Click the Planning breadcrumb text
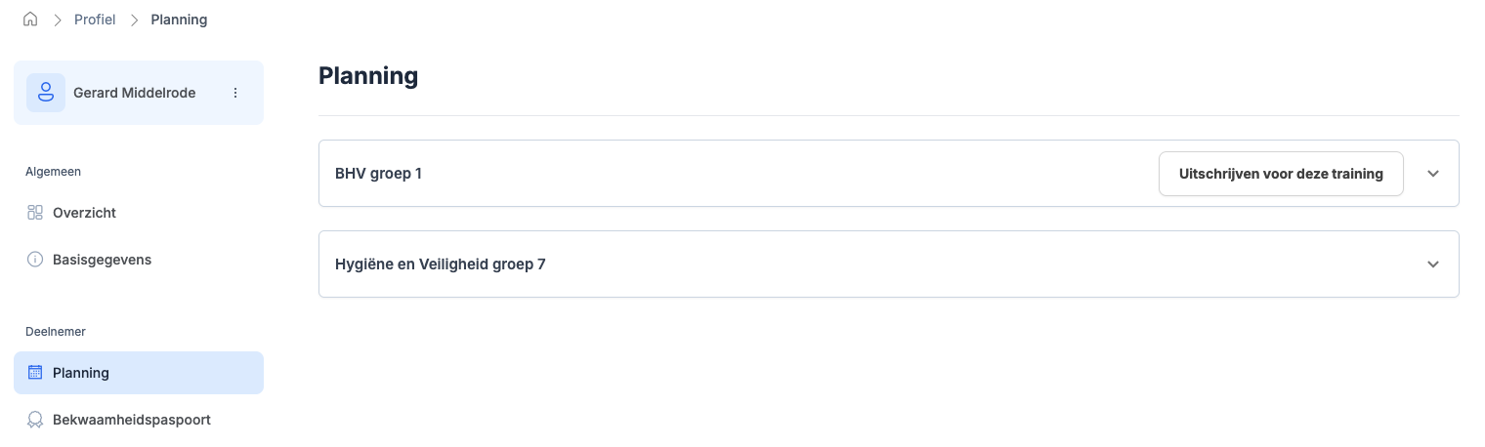Image resolution: width=1485 pixels, height=447 pixels. (179, 20)
